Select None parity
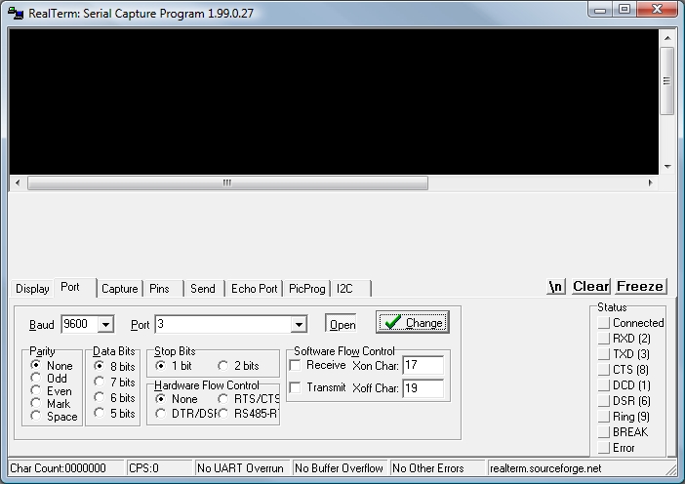The width and height of the screenshot is (685, 484). [52, 365]
